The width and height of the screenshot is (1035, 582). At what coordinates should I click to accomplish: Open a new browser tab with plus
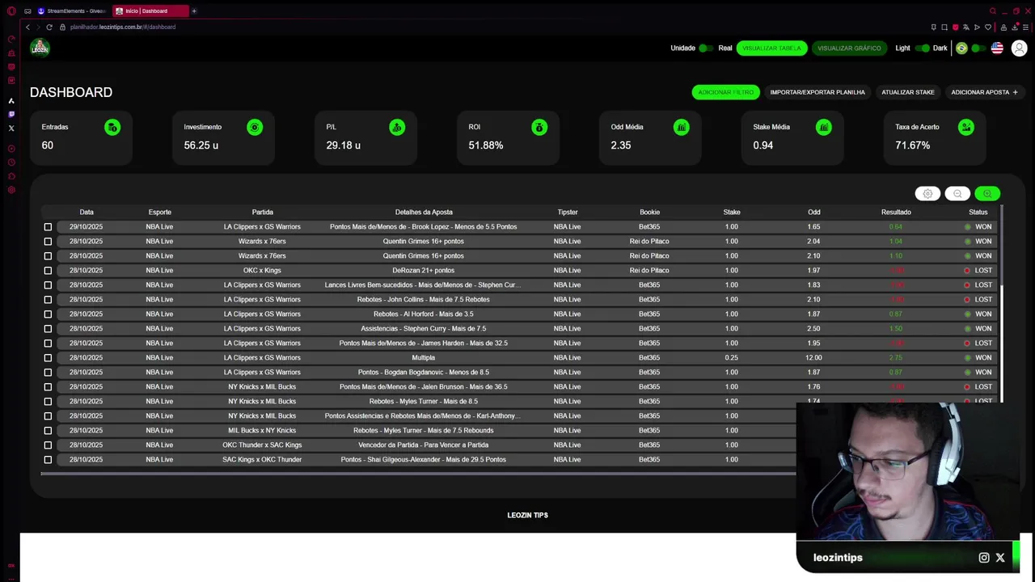194,11
